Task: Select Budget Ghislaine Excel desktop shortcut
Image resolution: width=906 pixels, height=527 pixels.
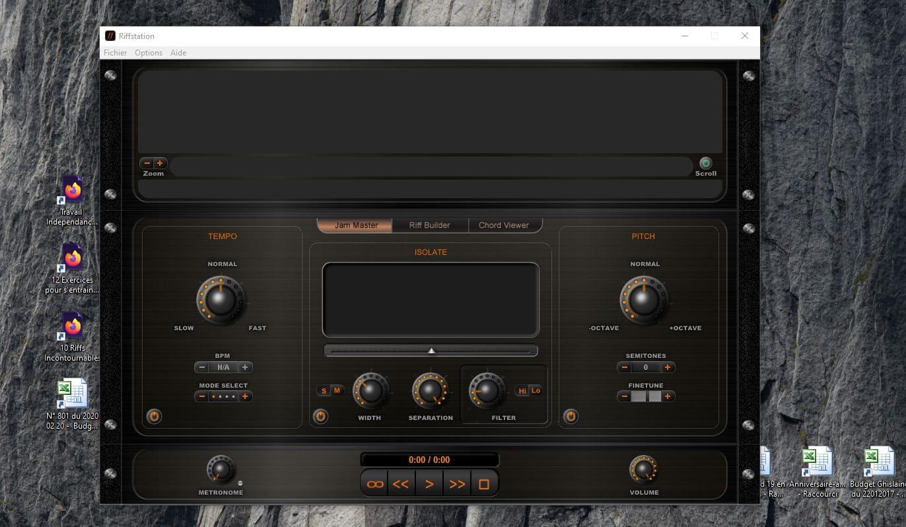Action: coord(878,472)
